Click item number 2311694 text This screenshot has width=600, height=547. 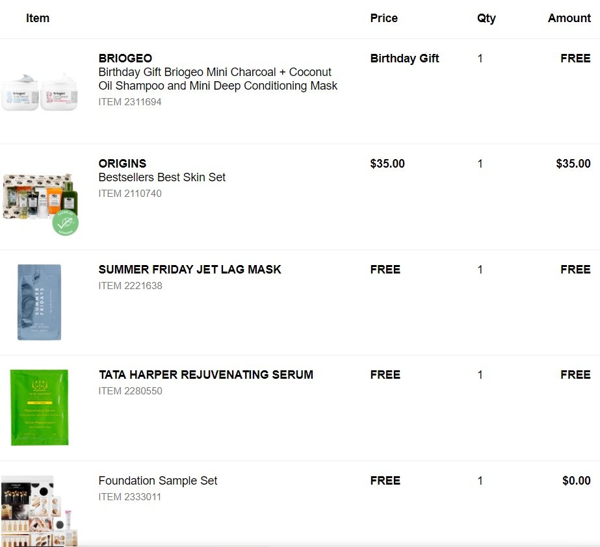[x=130, y=102]
